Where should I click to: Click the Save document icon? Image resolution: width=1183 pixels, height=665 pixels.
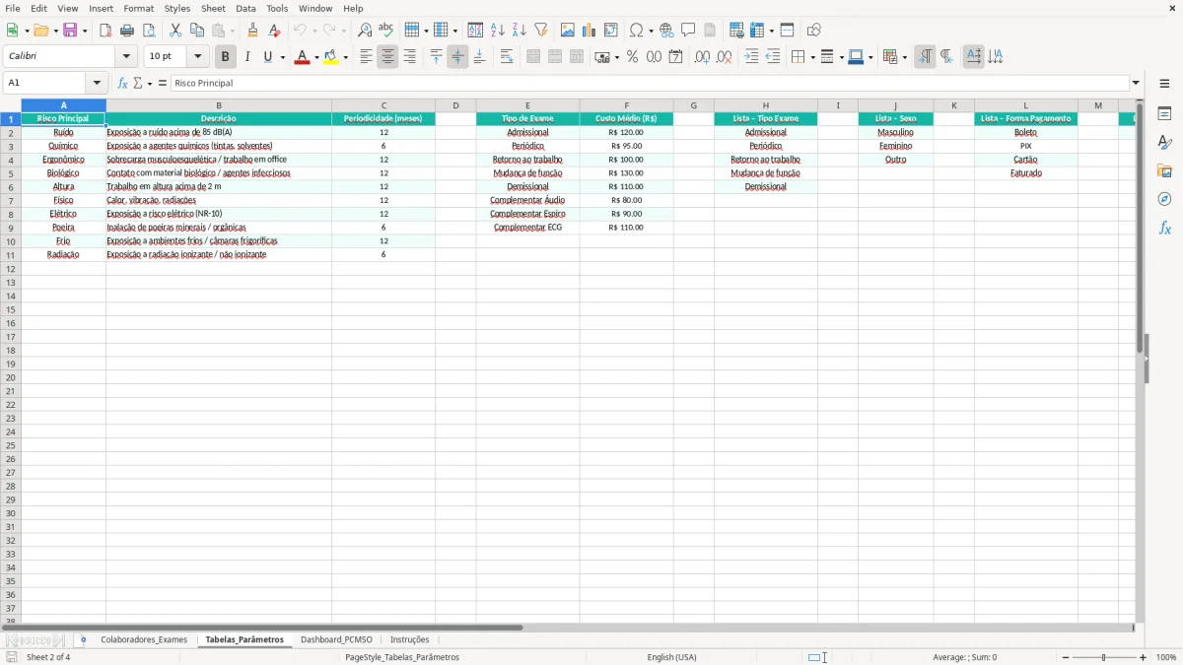(x=70, y=31)
